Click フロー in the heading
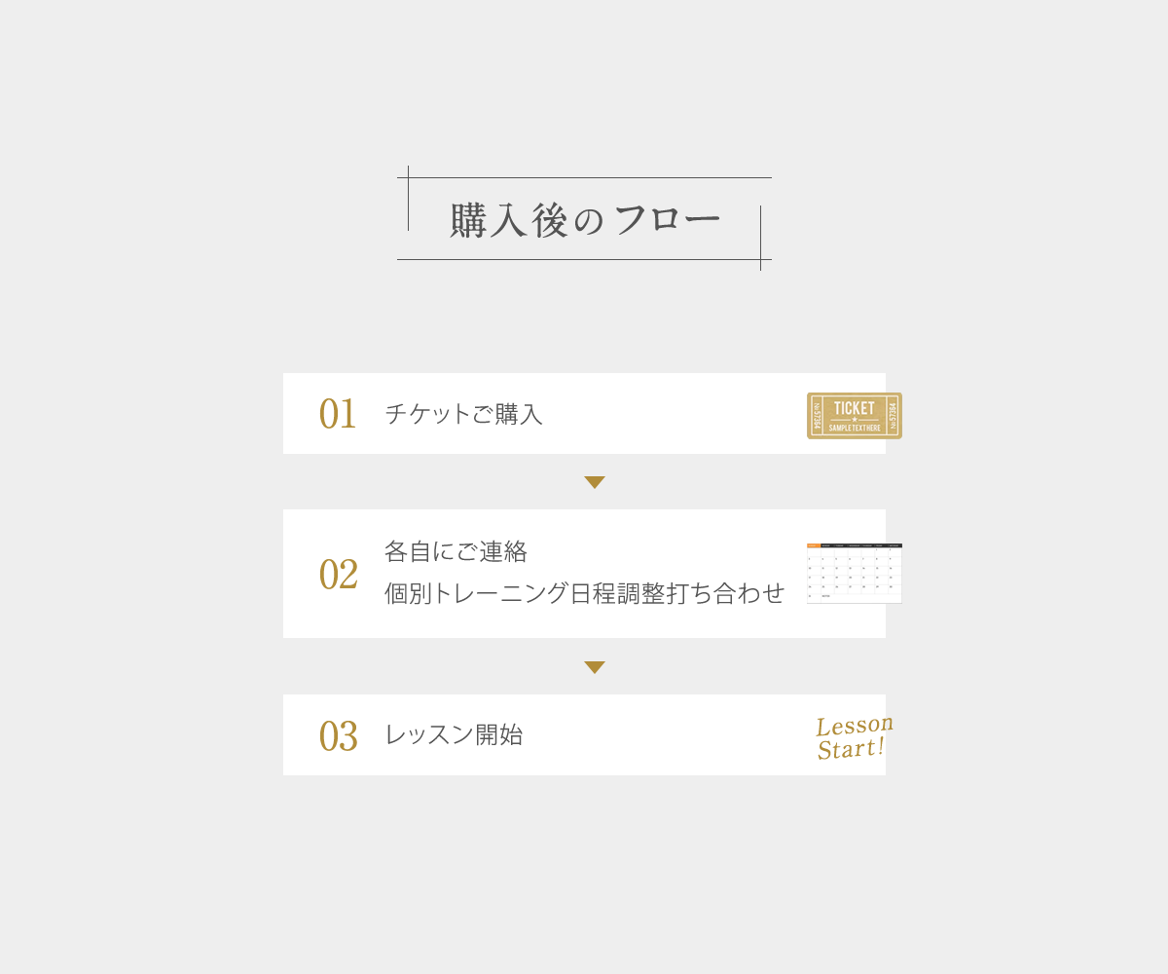The image size is (1168, 974). pyautogui.click(x=668, y=220)
